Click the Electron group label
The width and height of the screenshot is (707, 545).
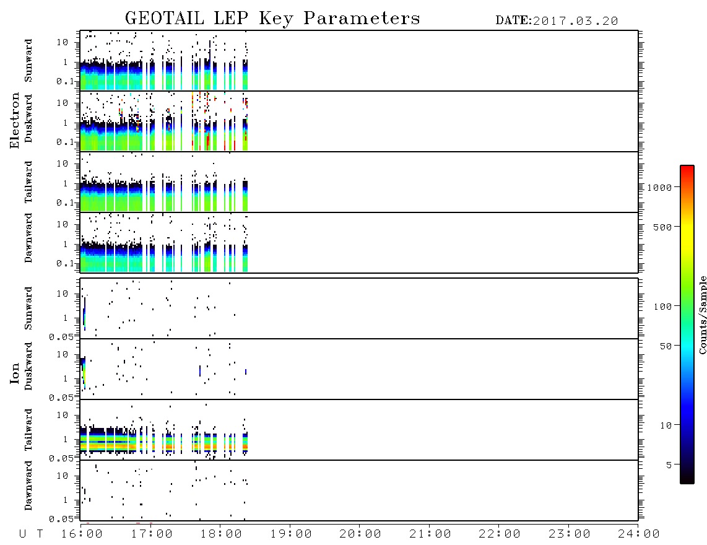click(x=15, y=121)
